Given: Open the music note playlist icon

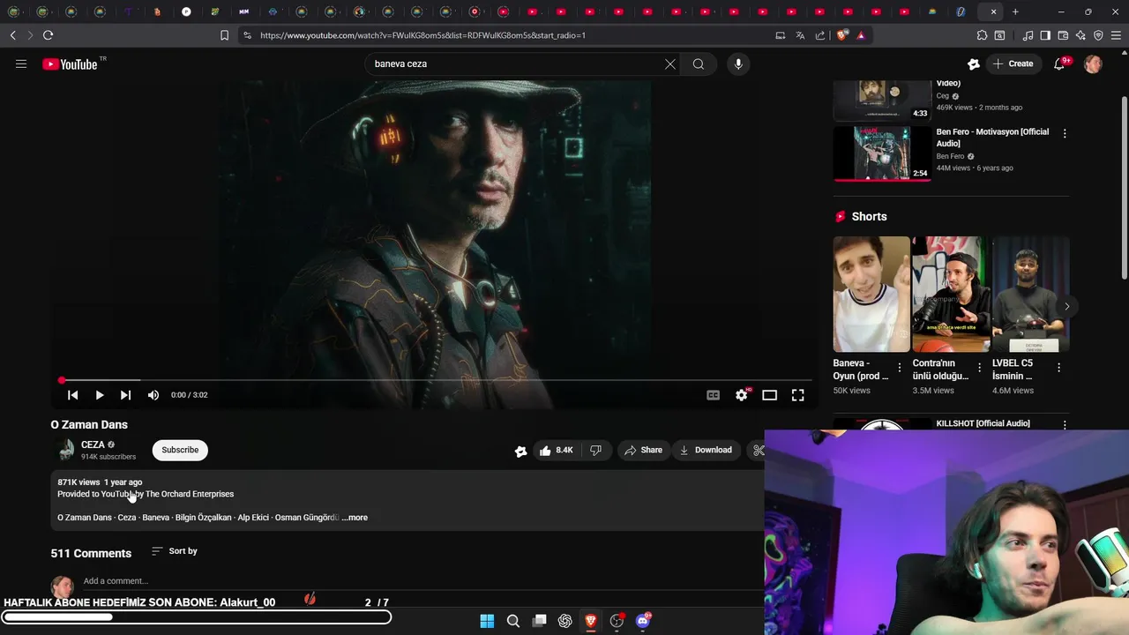Looking at the screenshot, I should pyautogui.click(x=1028, y=35).
